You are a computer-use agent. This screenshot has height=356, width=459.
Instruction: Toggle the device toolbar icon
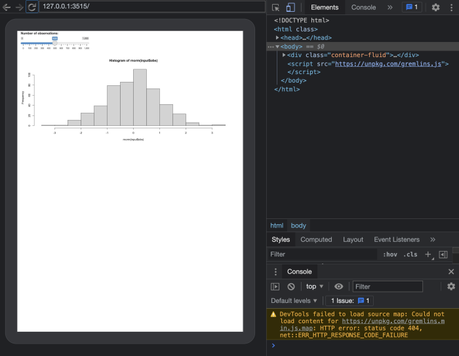tap(290, 7)
